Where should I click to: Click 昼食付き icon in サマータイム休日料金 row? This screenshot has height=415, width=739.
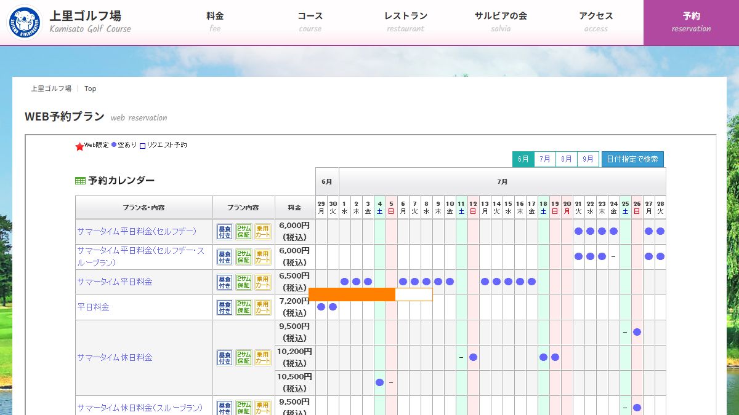225,358
